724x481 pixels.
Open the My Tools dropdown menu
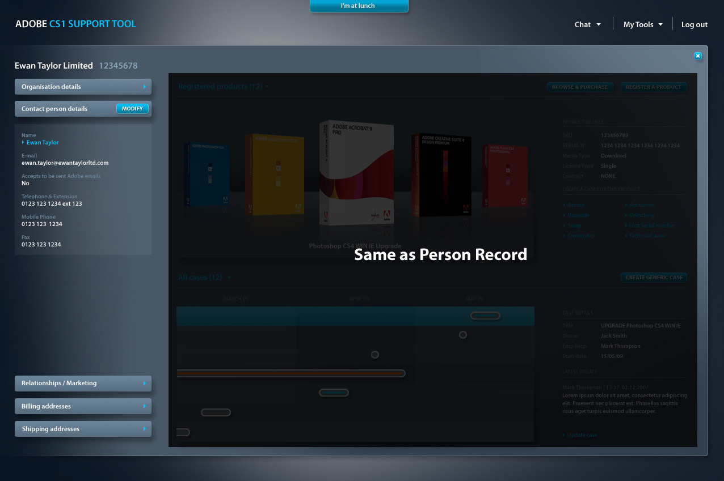(x=643, y=24)
